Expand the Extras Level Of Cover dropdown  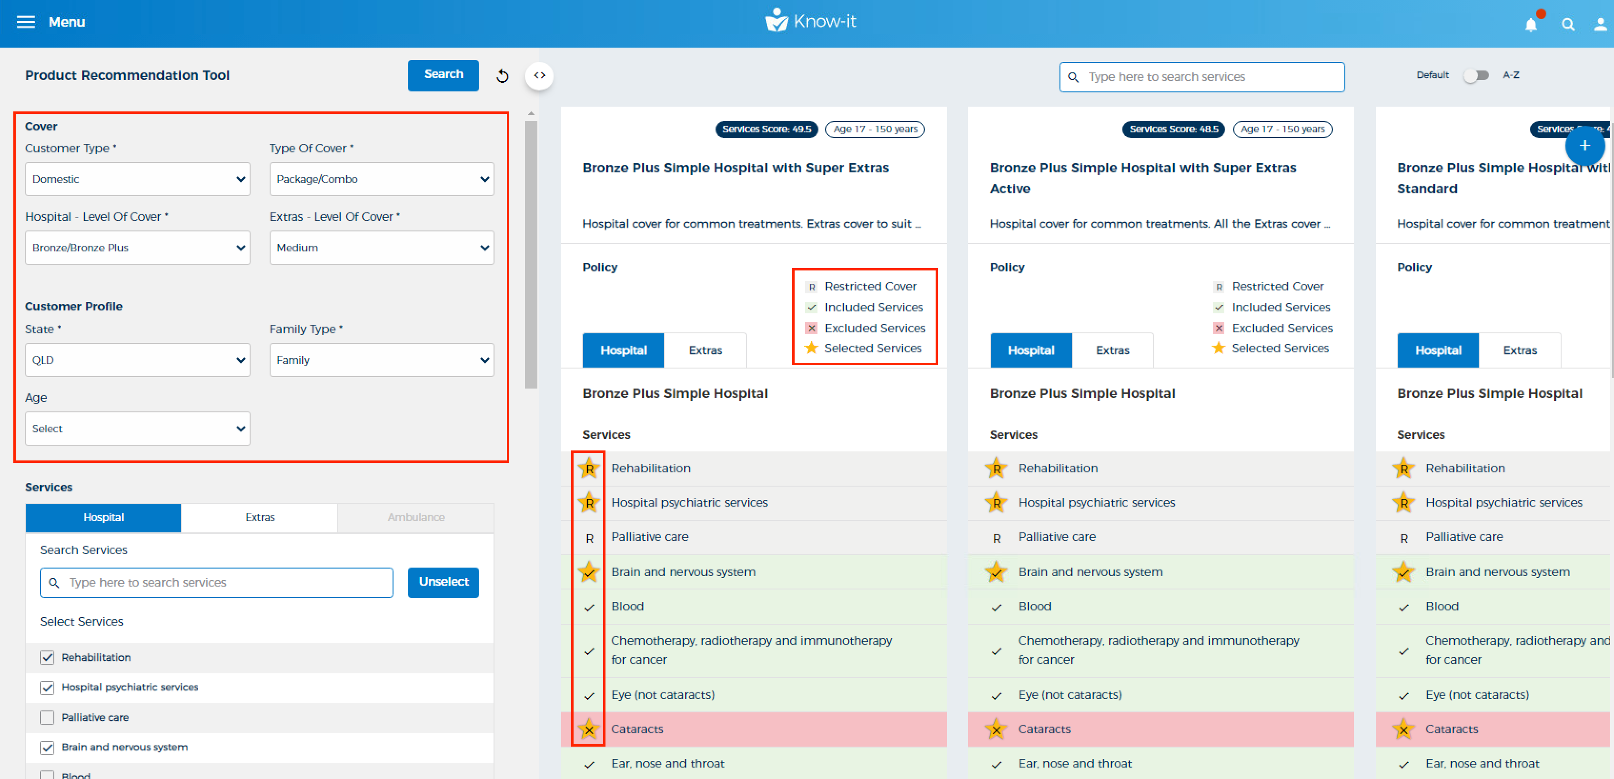382,247
